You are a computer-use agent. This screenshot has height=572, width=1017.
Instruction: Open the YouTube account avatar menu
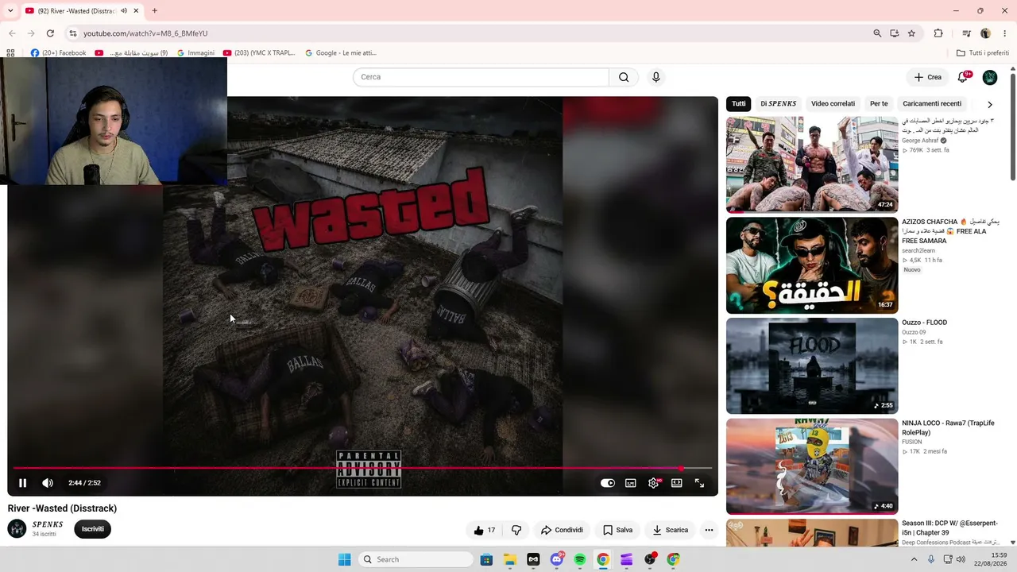pyautogui.click(x=990, y=77)
